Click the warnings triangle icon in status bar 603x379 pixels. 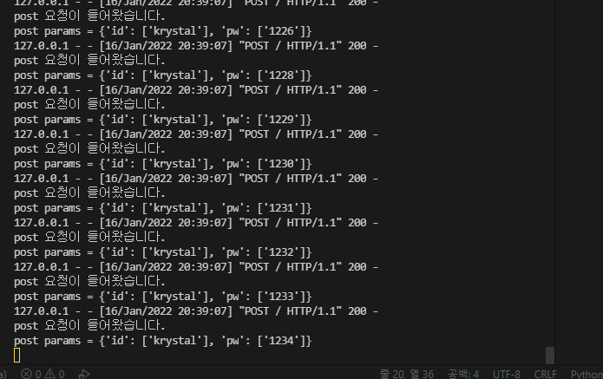pos(50,374)
